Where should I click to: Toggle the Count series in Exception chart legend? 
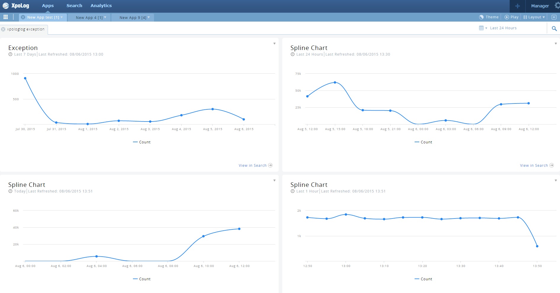pos(142,142)
